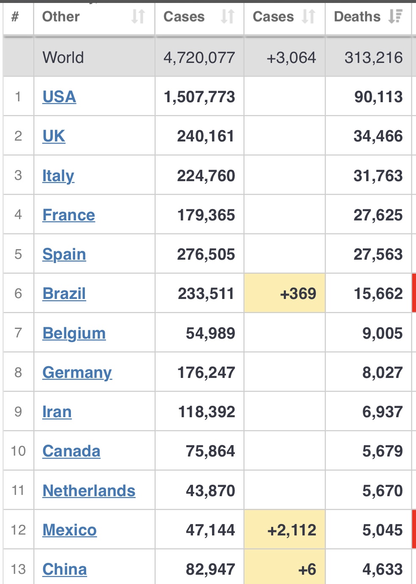
Task: Sort by Other column arrows icon
Action: point(138,16)
